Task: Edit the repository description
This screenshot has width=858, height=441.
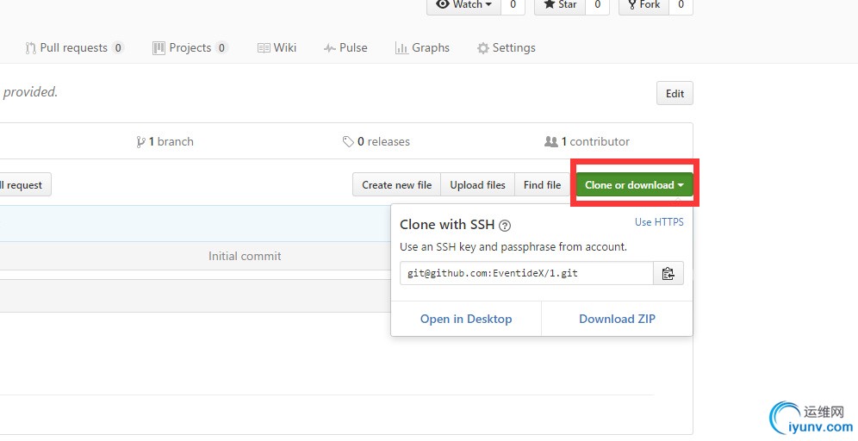Action: tap(675, 94)
